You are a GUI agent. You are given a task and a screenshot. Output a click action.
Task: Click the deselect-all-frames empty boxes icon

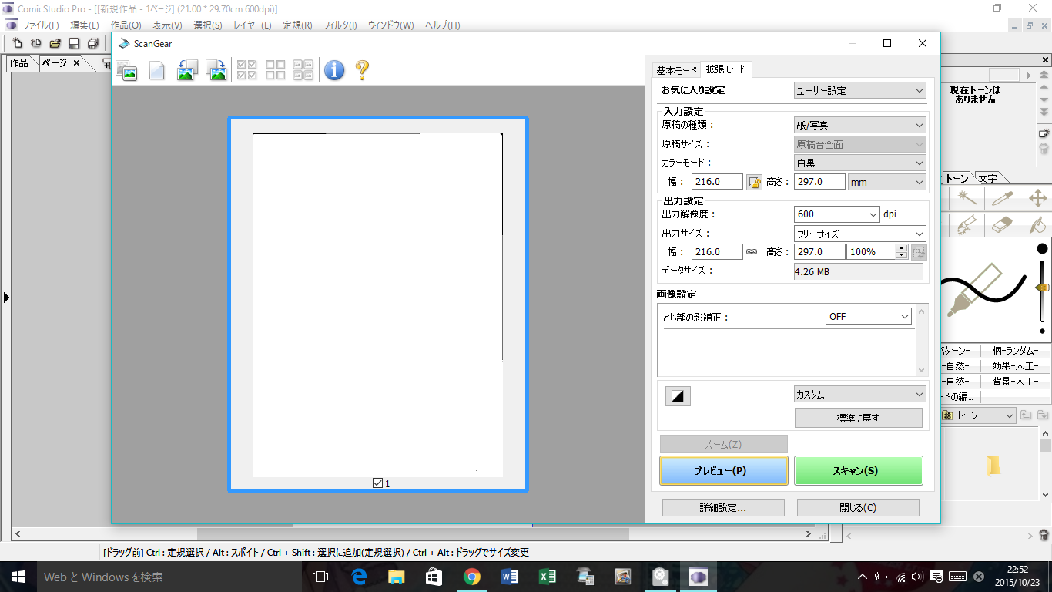click(x=275, y=70)
